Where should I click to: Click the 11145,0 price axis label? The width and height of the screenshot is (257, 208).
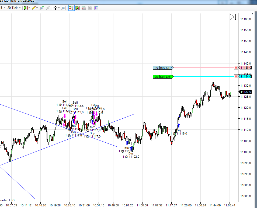click(x=245, y=52)
